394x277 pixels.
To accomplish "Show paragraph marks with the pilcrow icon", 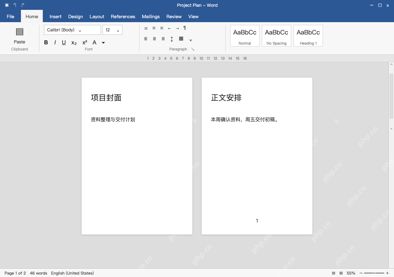I will [185, 28].
